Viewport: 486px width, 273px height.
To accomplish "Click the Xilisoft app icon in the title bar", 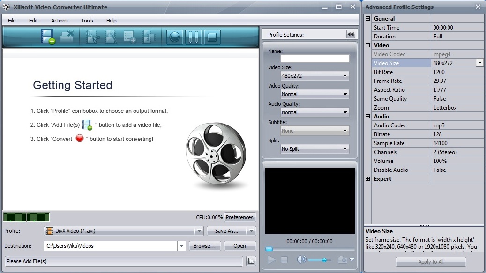I will click(6, 7).
